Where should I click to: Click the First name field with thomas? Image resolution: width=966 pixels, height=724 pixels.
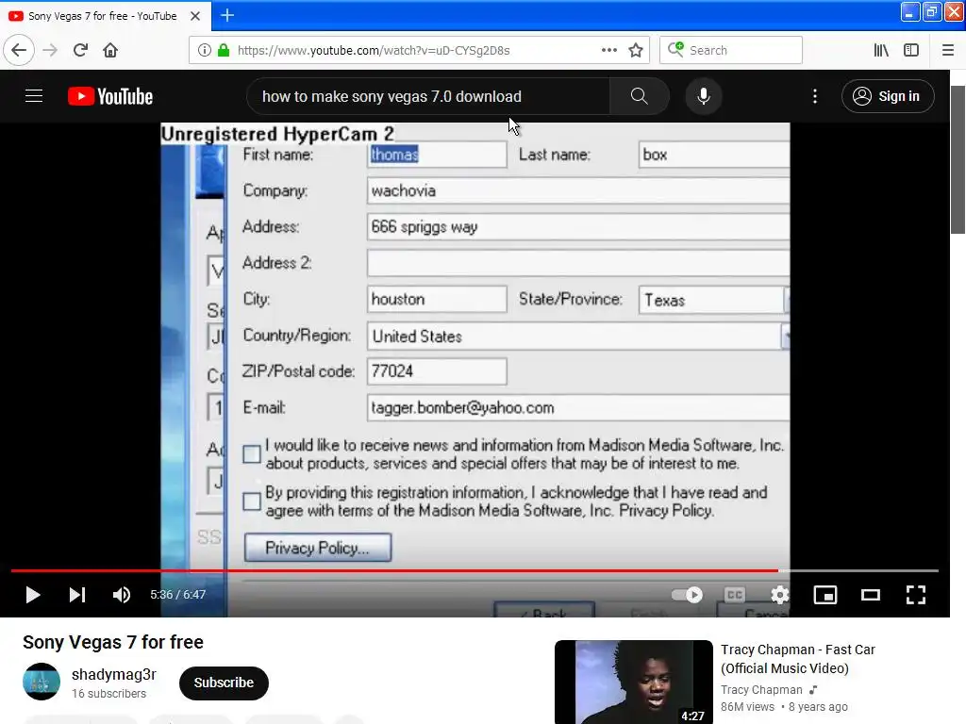(x=437, y=155)
